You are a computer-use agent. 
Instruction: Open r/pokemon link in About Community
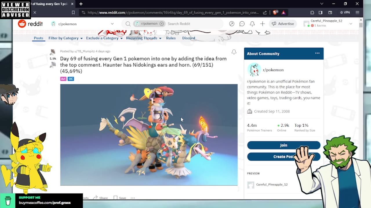(x=273, y=70)
